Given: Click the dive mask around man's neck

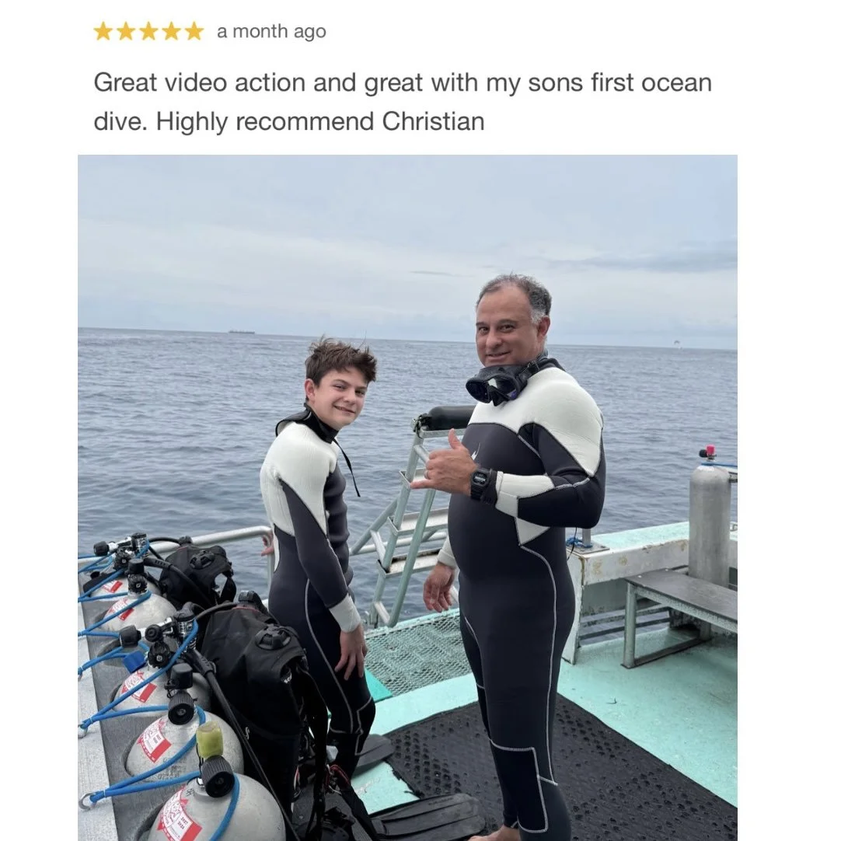Looking at the screenshot, I should pyautogui.click(x=494, y=385).
